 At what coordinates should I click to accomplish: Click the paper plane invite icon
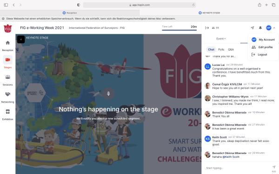(252, 28)
